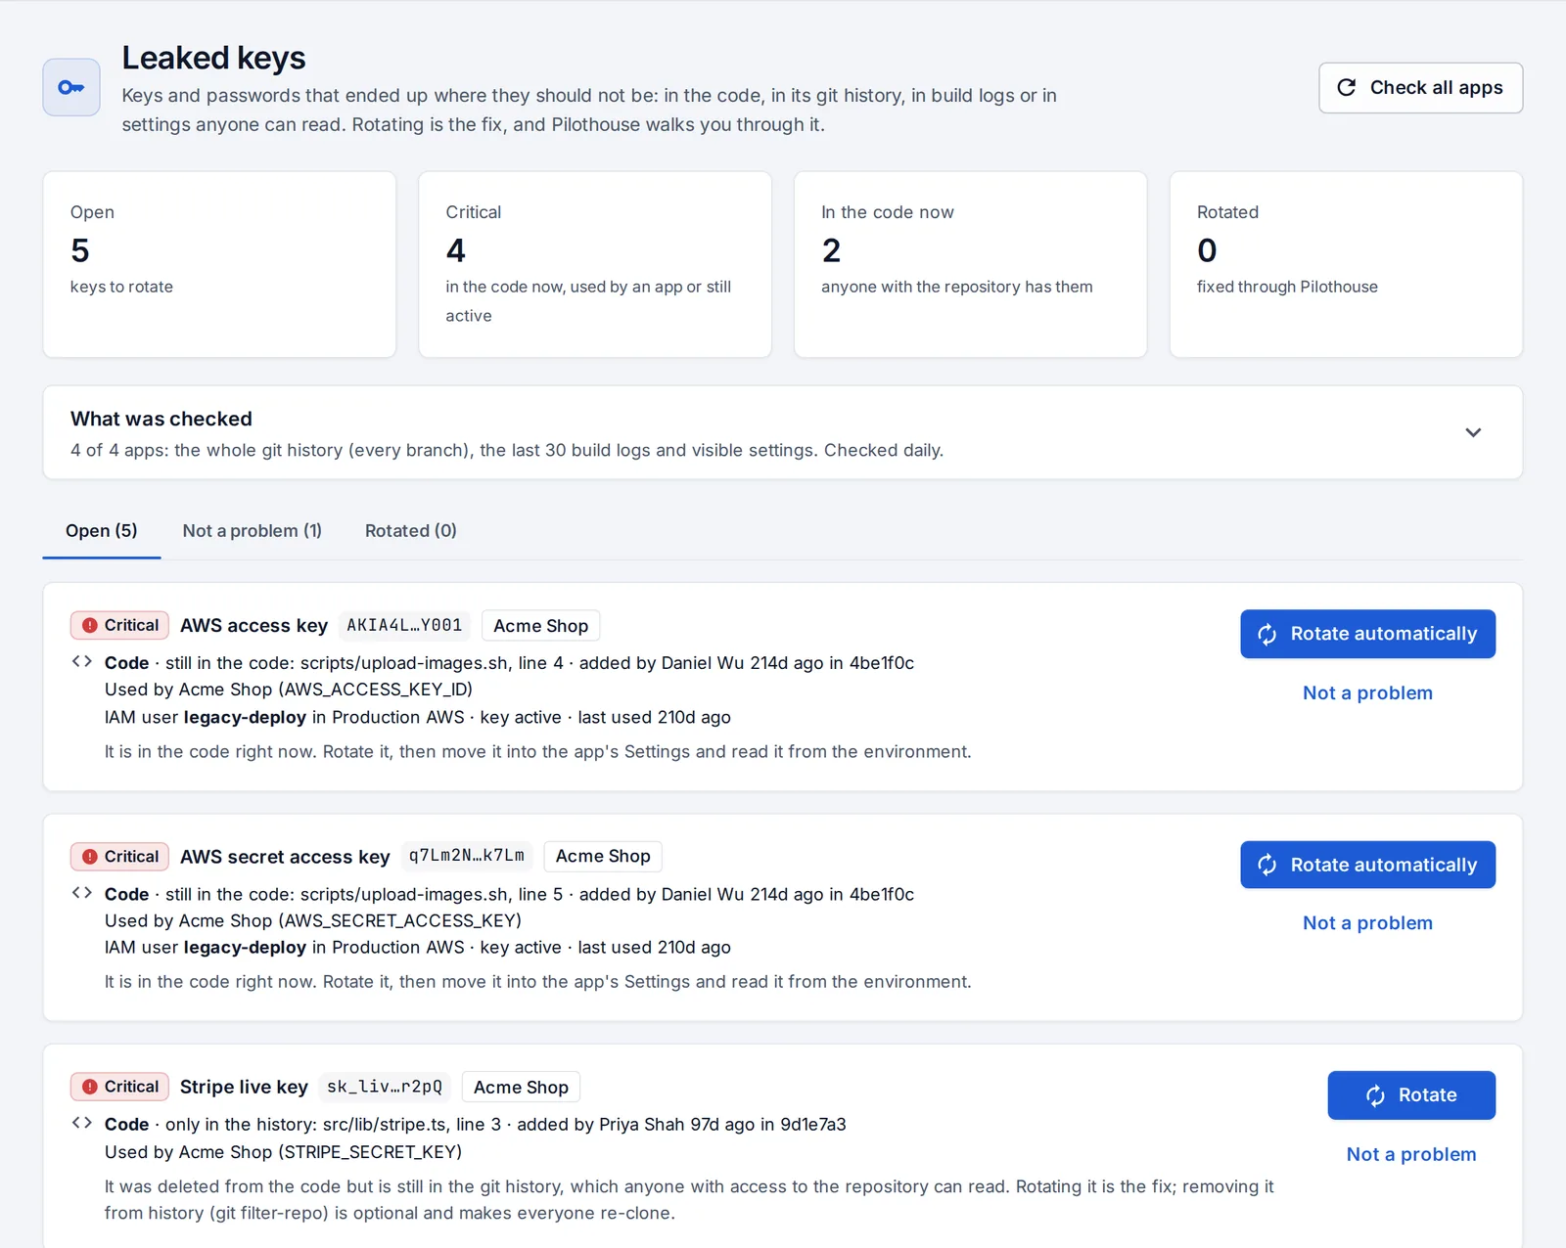1566x1248 pixels.
Task: Rotate the Stripe live key
Action: (x=1411, y=1095)
